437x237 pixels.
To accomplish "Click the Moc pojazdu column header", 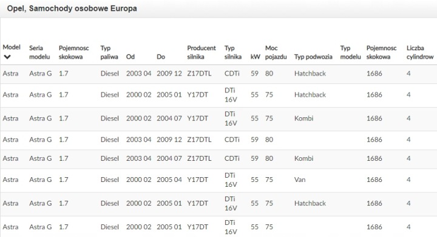I will coord(276,52).
